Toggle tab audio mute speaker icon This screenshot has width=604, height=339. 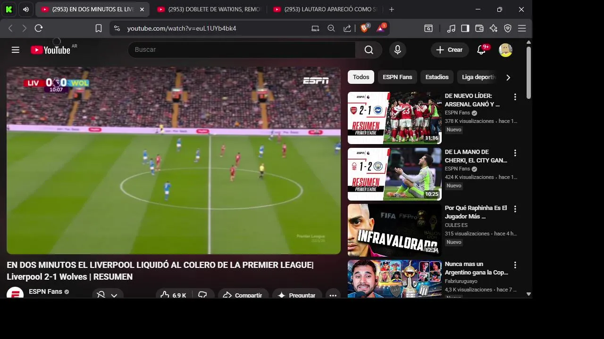26,9
